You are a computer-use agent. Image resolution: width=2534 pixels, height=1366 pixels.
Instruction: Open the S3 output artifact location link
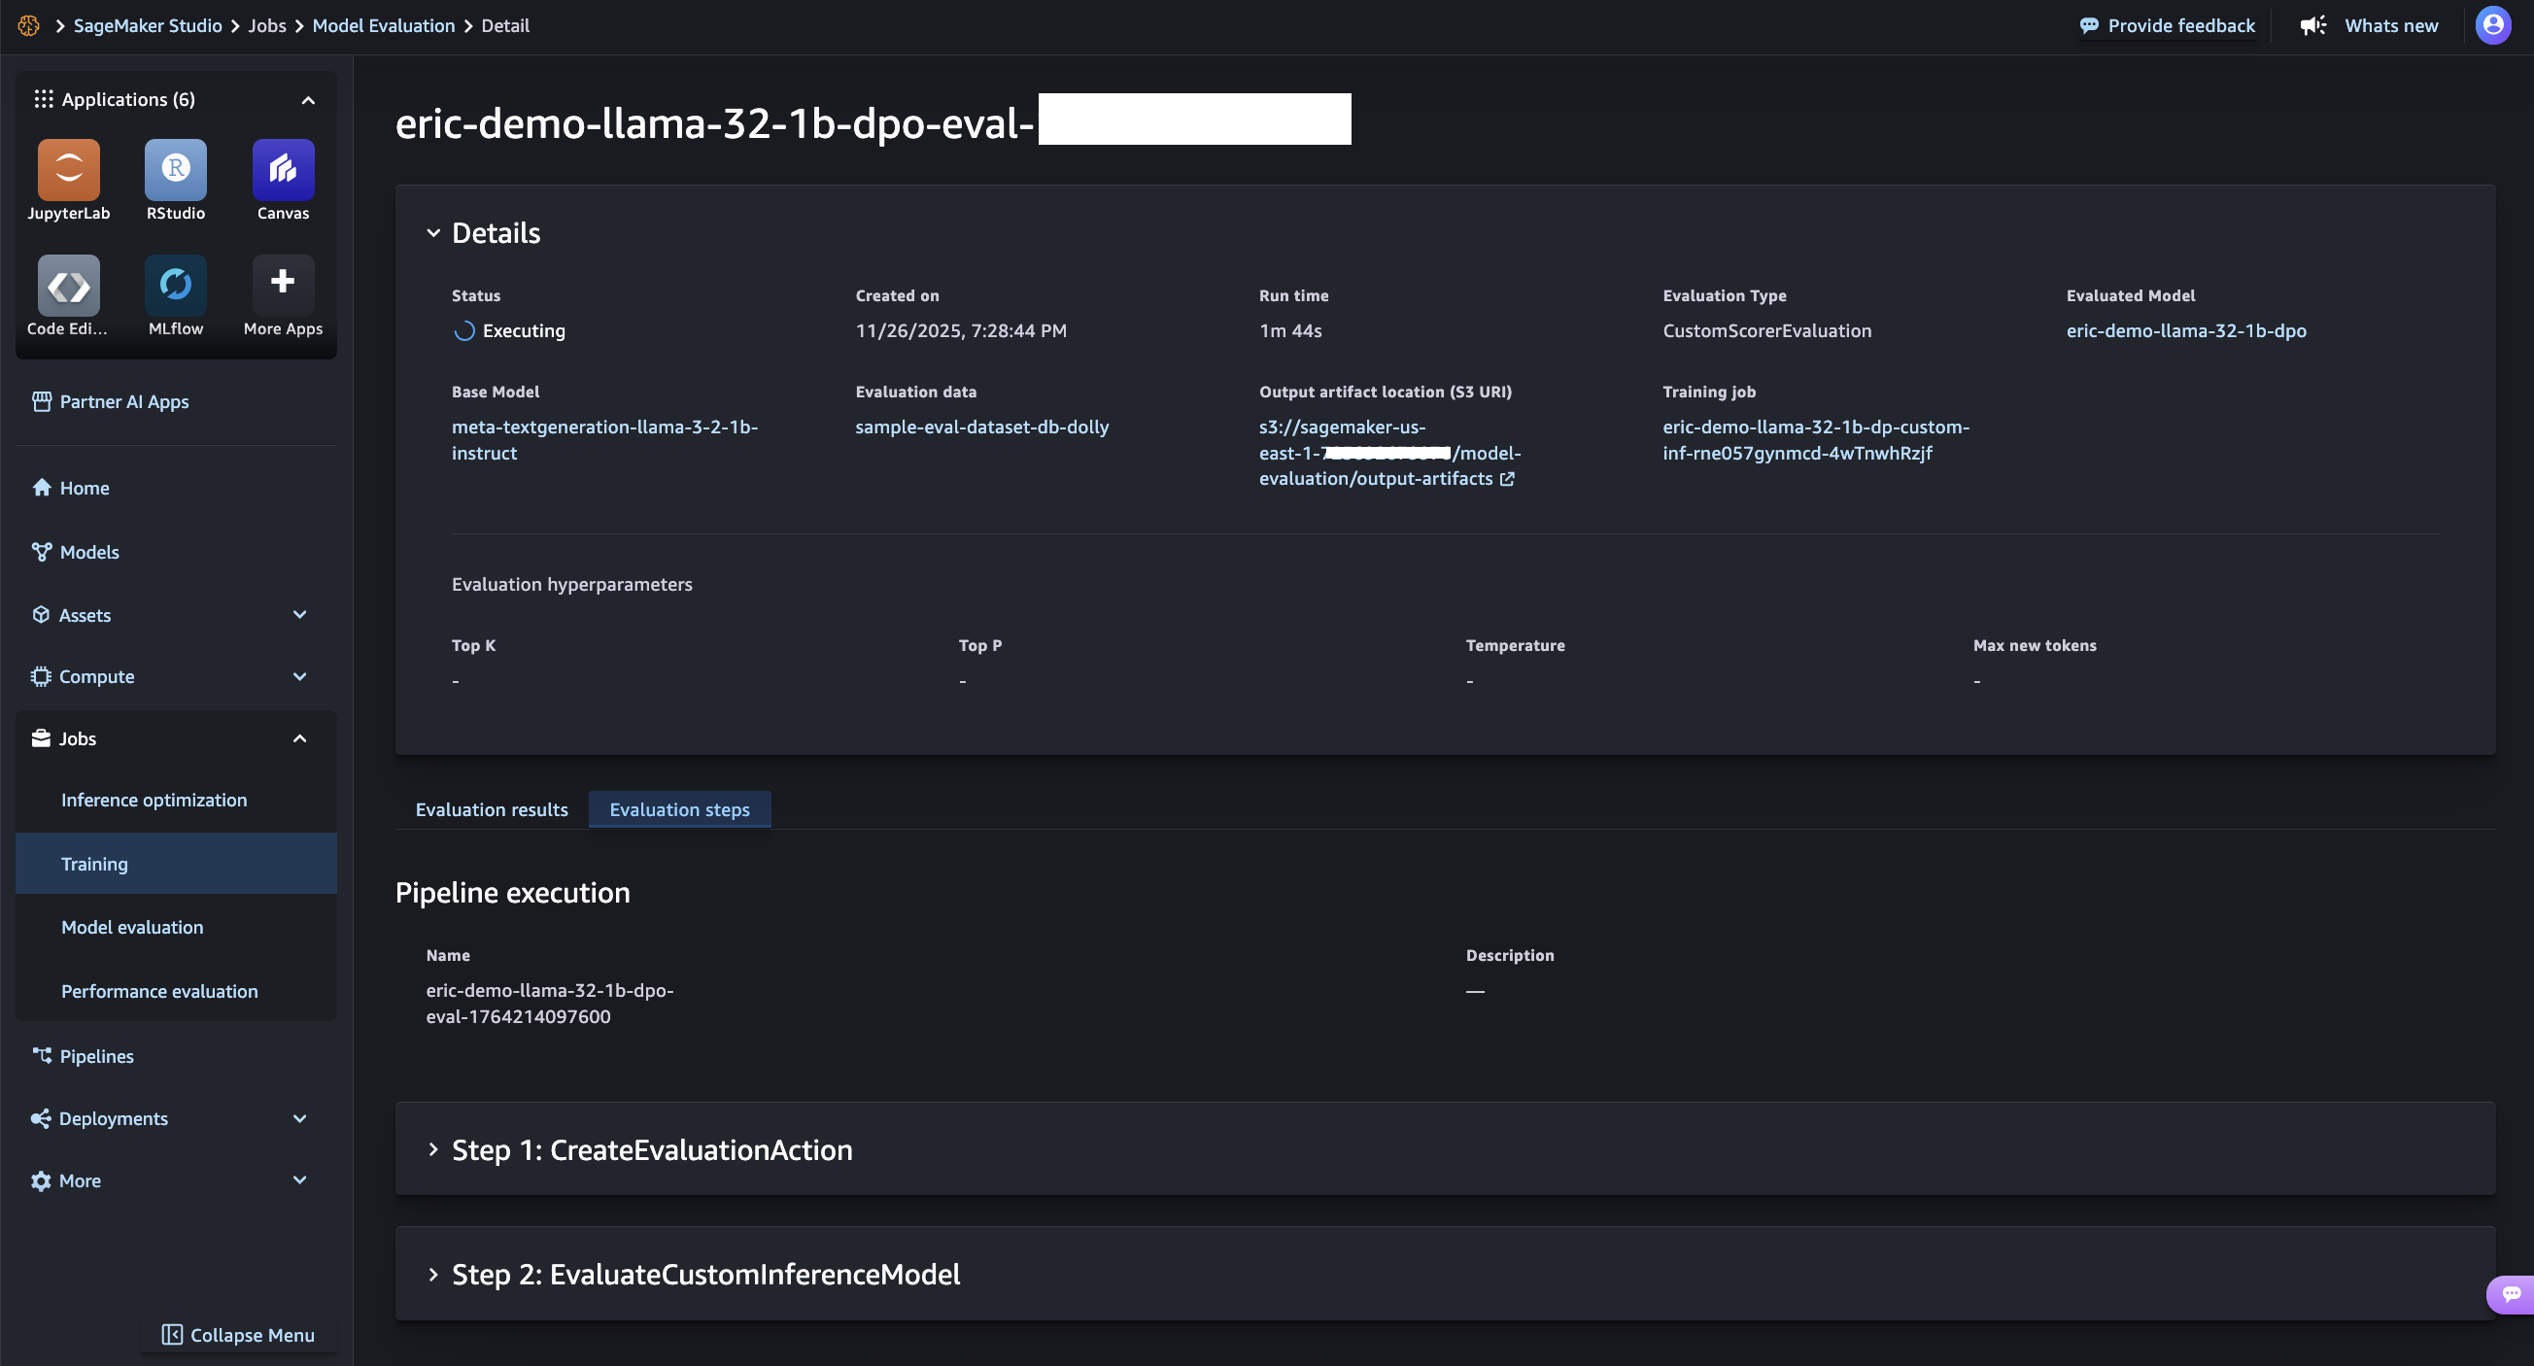pos(1388,453)
